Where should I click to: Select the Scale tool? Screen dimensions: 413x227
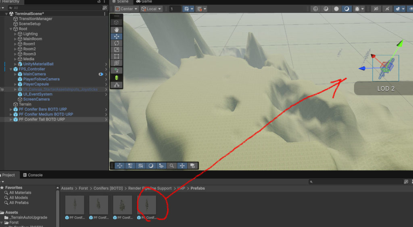pyautogui.click(x=117, y=50)
